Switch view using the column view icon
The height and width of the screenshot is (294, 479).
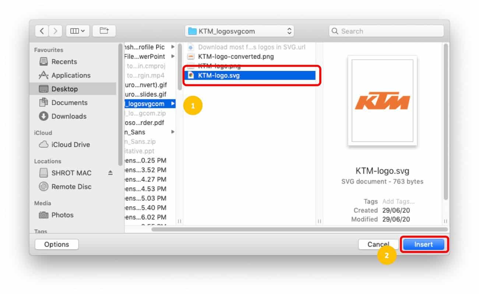coord(75,31)
